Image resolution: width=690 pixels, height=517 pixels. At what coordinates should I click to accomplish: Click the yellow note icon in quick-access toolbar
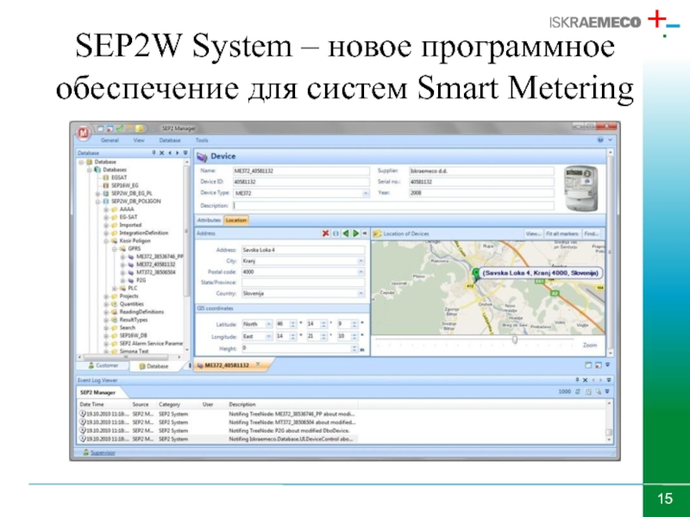[x=139, y=128]
